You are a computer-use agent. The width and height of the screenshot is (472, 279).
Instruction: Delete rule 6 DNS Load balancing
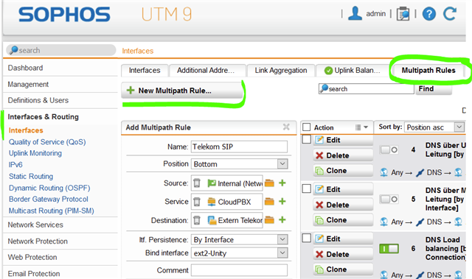[343, 255]
